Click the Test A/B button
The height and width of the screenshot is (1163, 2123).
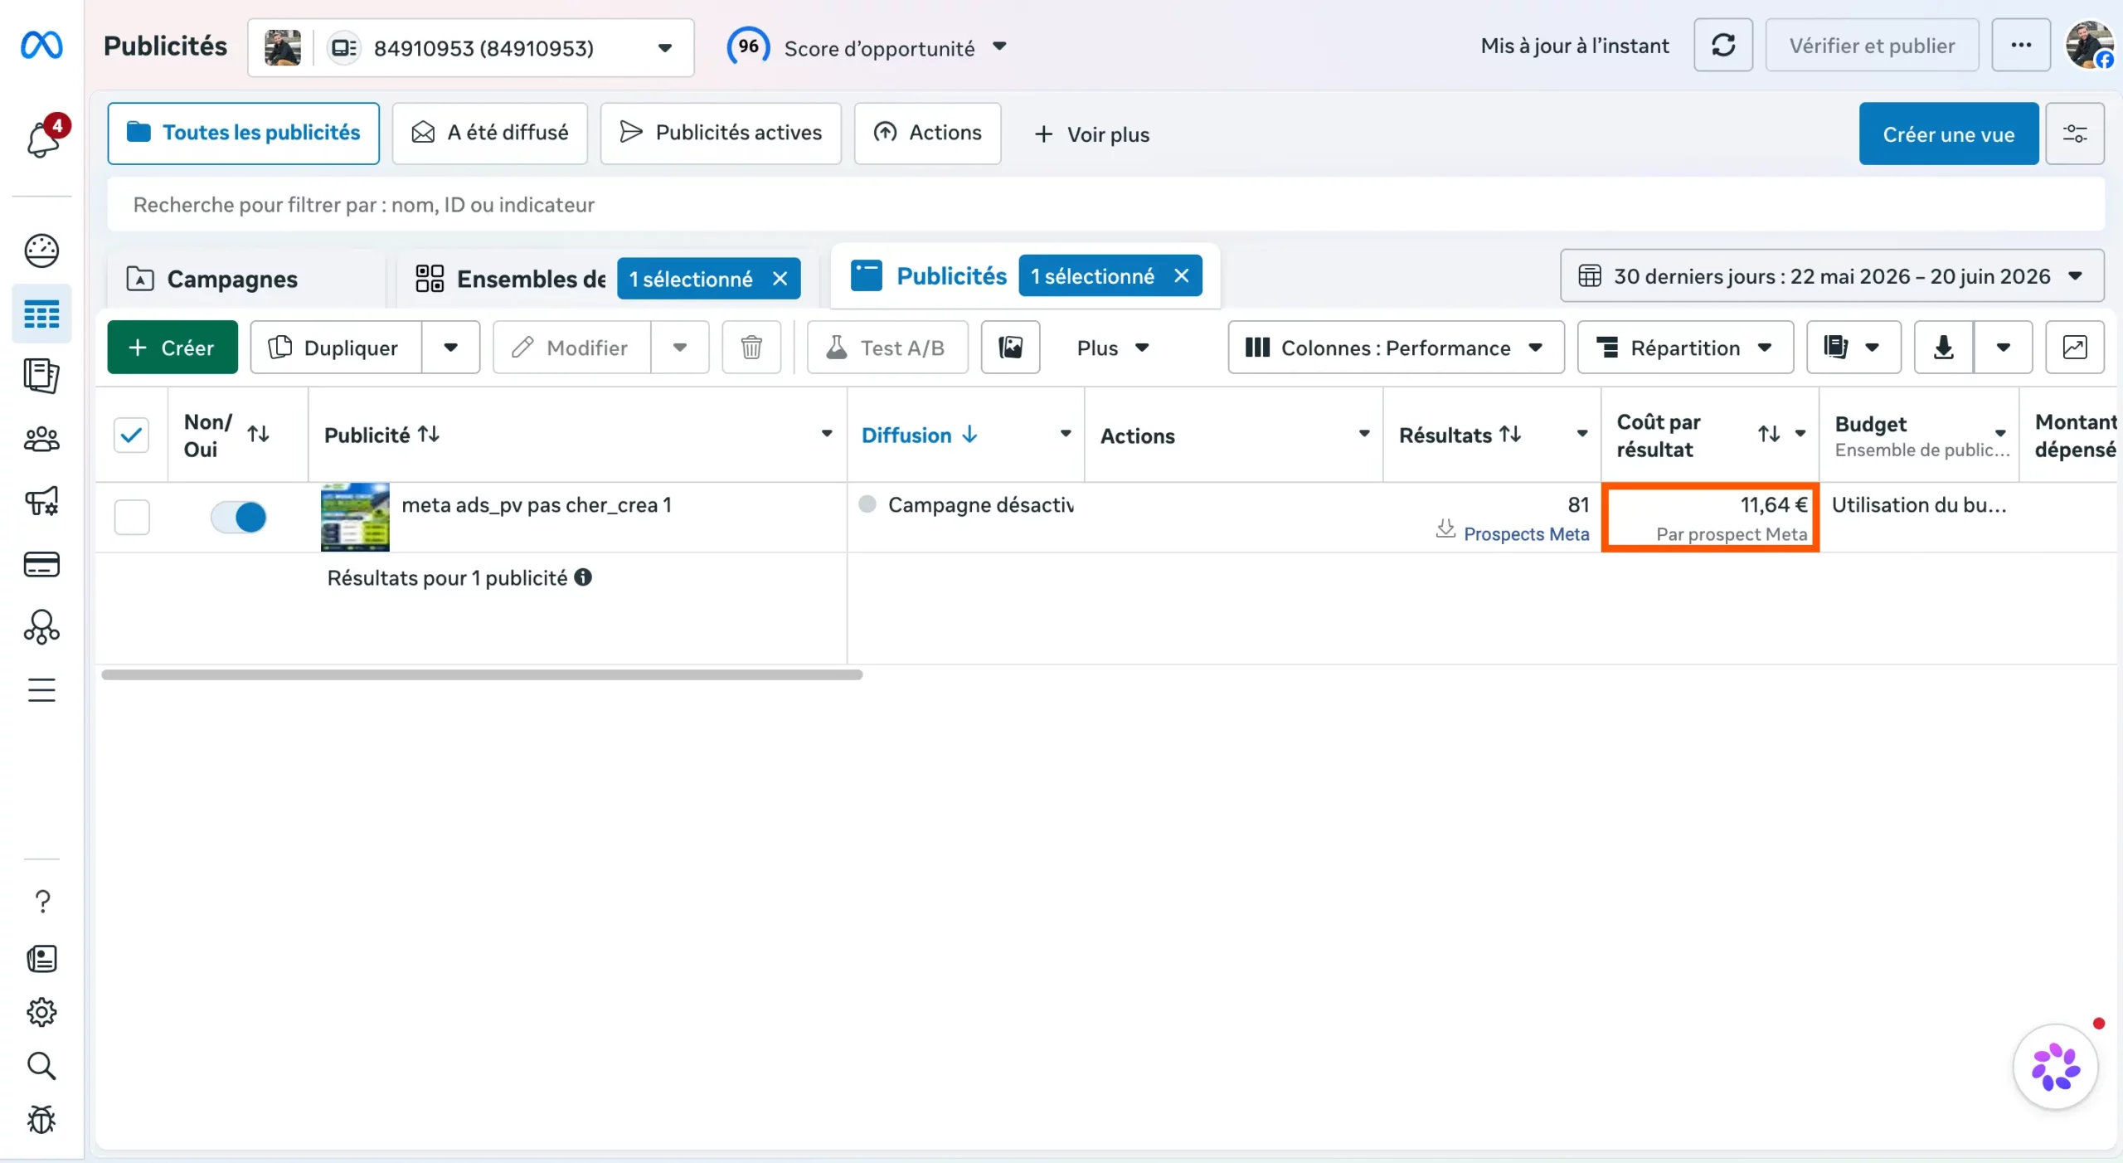[x=887, y=348]
